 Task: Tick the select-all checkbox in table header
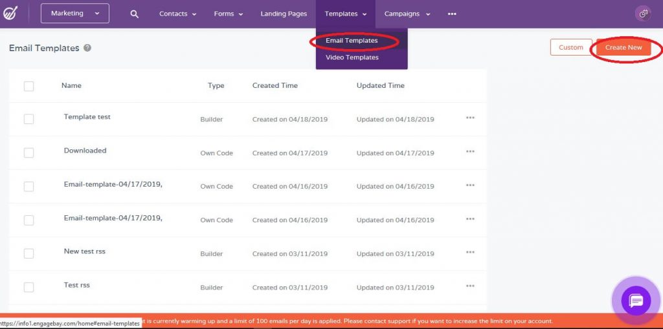28,86
